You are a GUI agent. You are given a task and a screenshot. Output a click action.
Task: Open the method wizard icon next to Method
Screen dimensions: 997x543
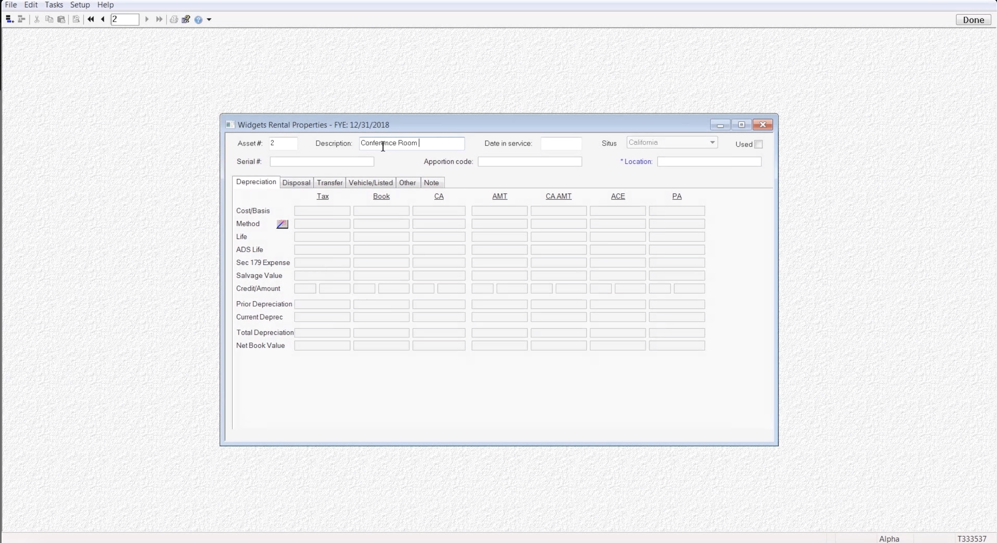point(282,224)
